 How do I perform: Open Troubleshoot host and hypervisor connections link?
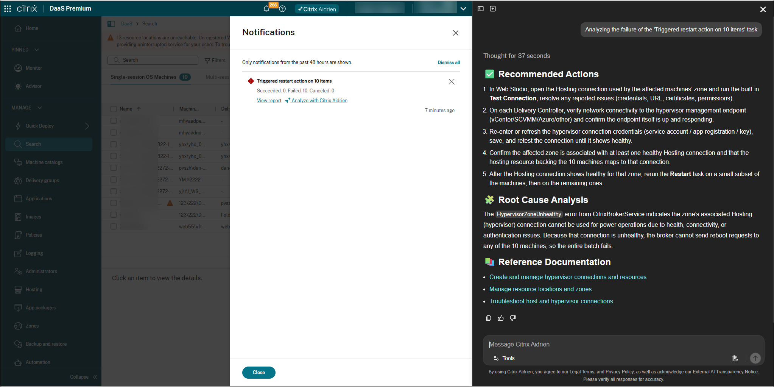[x=551, y=301]
